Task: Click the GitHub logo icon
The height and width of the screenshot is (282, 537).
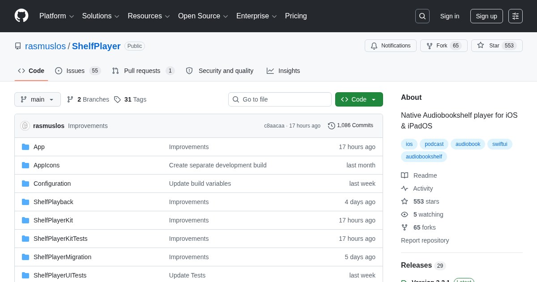Action: tap(21, 16)
